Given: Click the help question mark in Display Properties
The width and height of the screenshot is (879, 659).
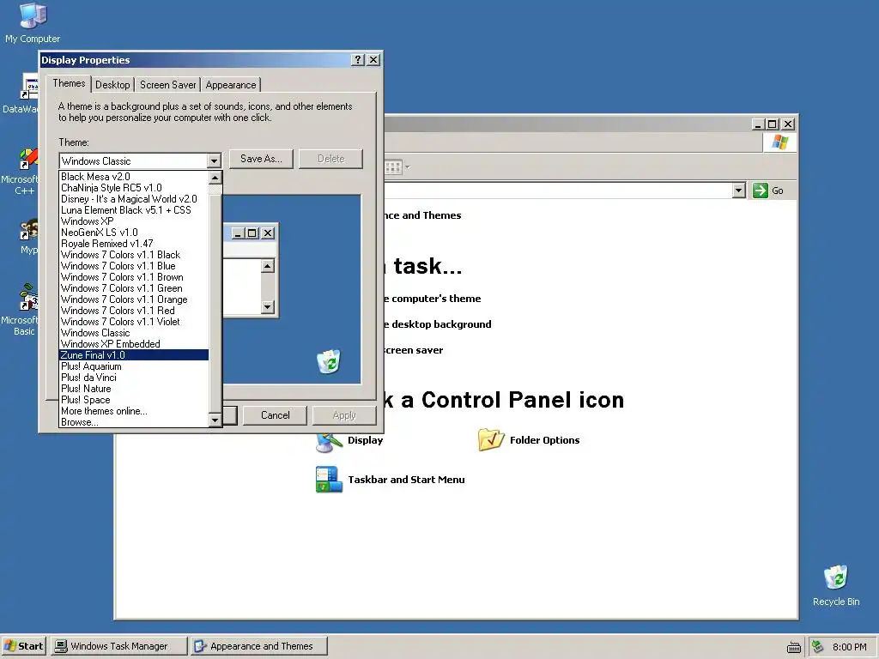Looking at the screenshot, I should [x=358, y=60].
